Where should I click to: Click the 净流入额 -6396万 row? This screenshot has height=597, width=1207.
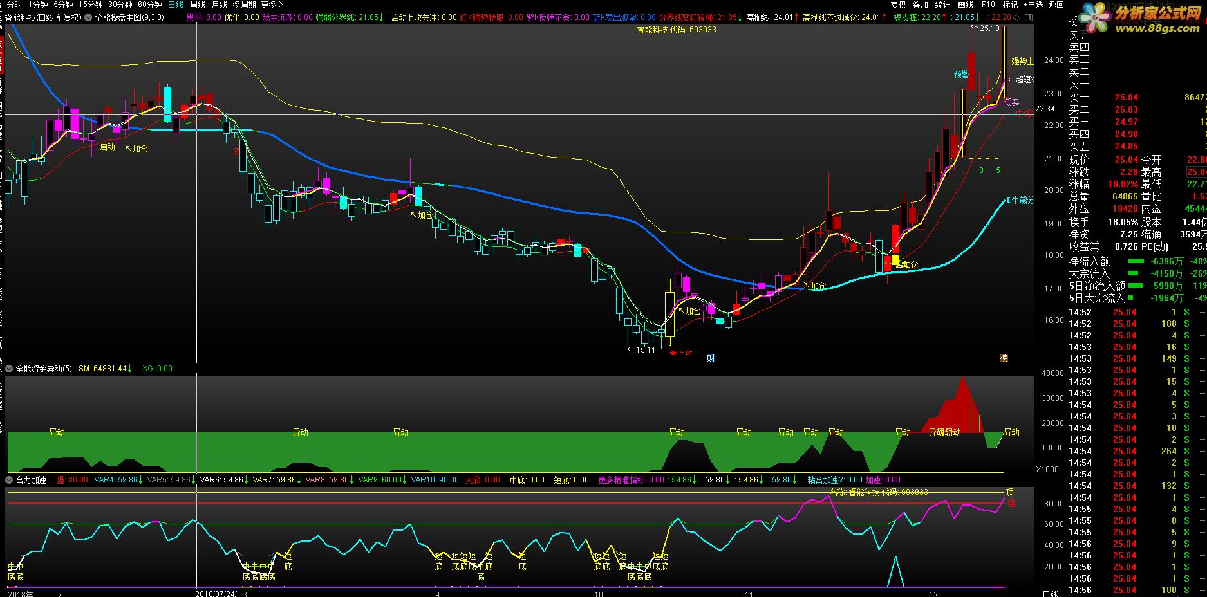1137,261
